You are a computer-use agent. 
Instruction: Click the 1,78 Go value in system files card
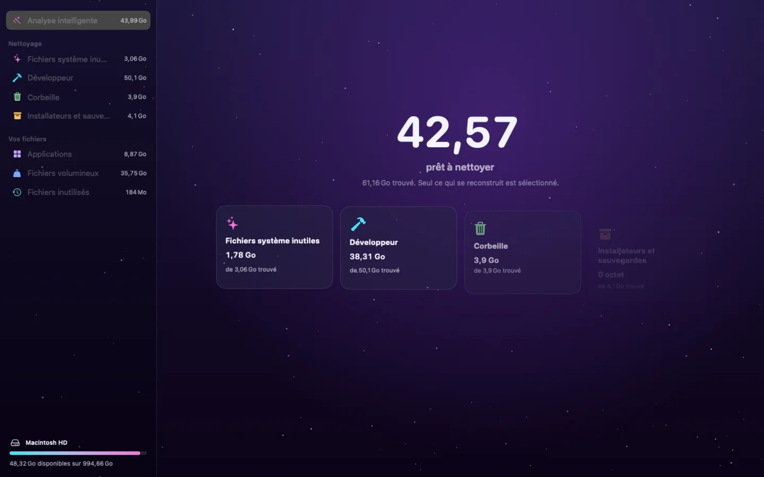point(241,255)
